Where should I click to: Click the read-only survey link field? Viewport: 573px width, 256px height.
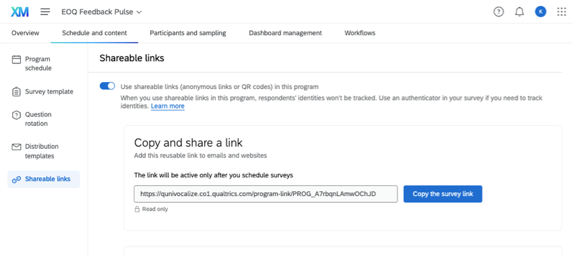(x=266, y=194)
